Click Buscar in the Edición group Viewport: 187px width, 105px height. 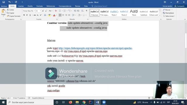point(167,10)
